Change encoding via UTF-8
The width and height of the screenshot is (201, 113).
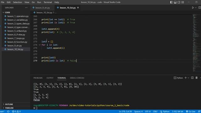pyautogui.click(x=148, y=112)
